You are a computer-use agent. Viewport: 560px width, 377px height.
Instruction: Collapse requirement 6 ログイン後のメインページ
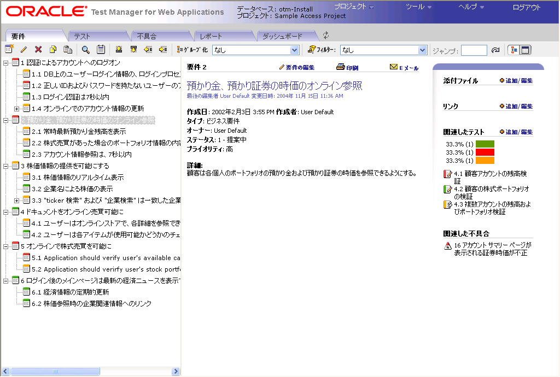pyautogui.click(x=5, y=281)
